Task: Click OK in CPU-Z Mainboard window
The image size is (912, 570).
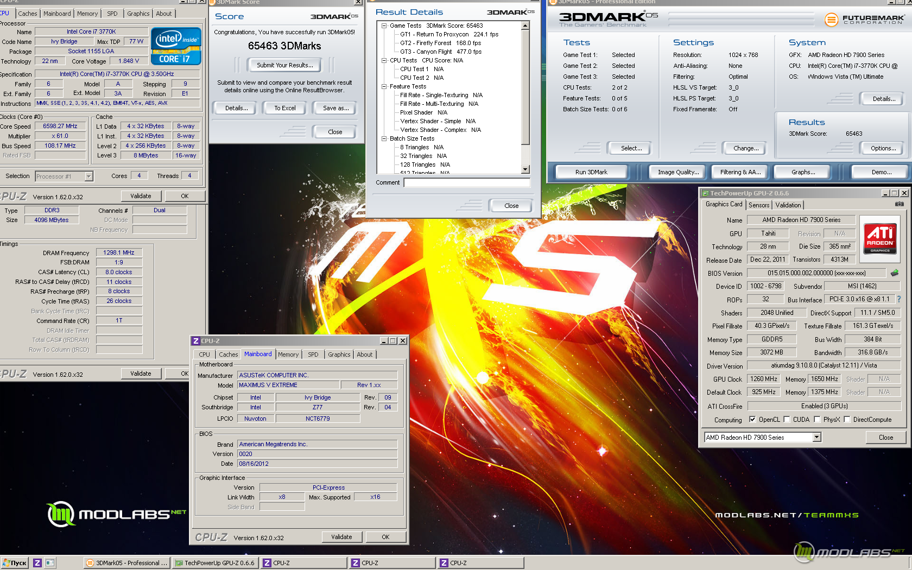Action: coord(385,537)
